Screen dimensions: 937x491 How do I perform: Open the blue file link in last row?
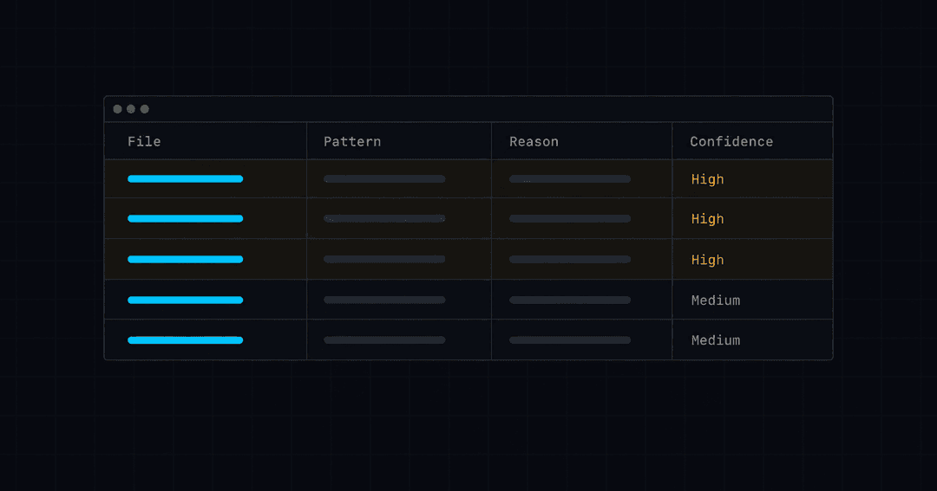pyautogui.click(x=186, y=340)
